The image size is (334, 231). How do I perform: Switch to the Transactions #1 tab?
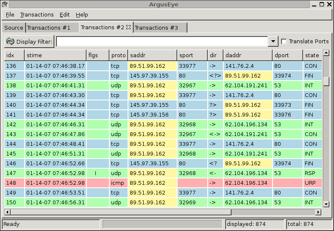pyautogui.click(x=52, y=28)
